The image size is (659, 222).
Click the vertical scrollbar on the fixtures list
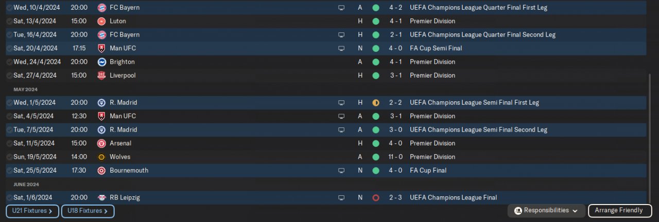tap(649, 139)
